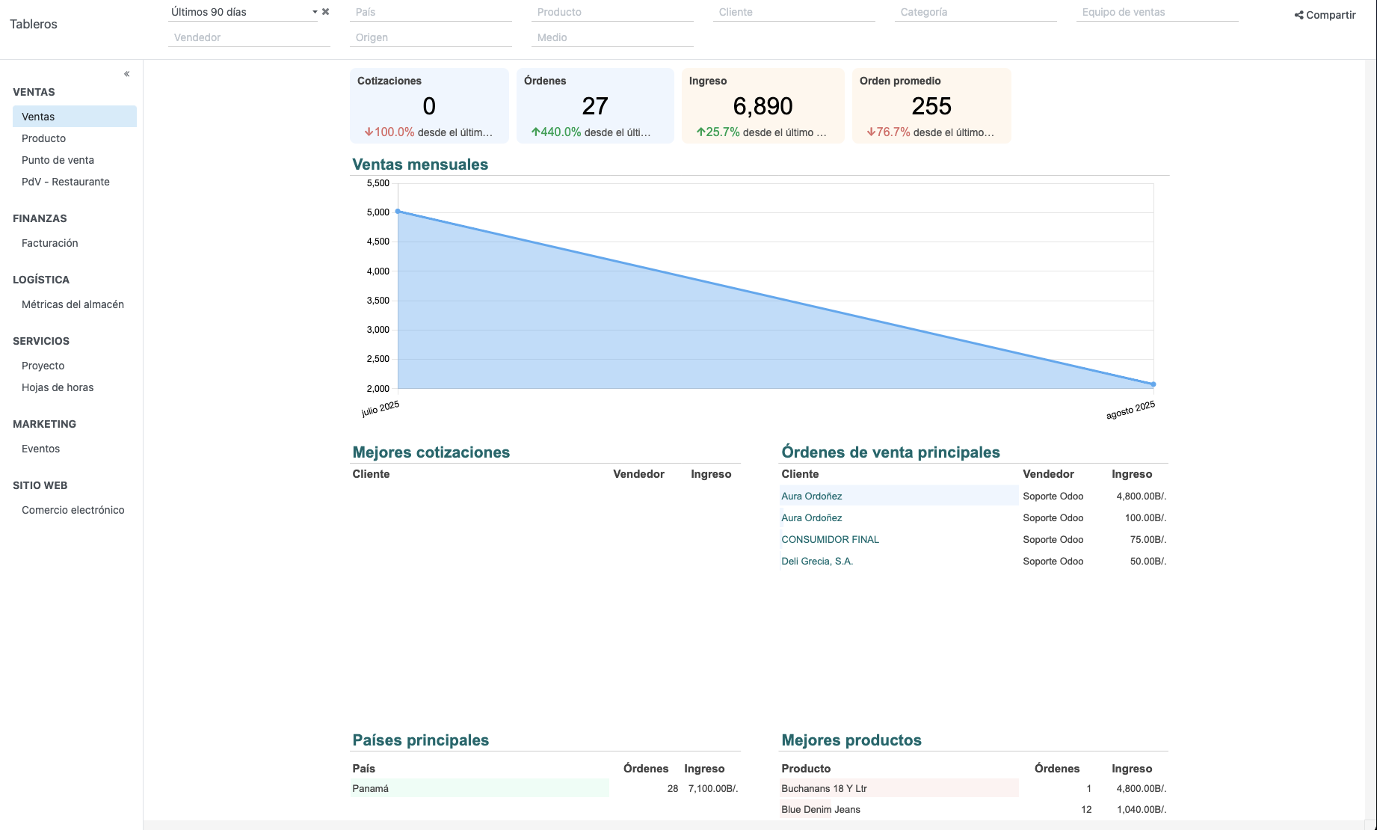Switch to the Facturación dashboard
The height and width of the screenshot is (830, 1377).
[x=49, y=243]
